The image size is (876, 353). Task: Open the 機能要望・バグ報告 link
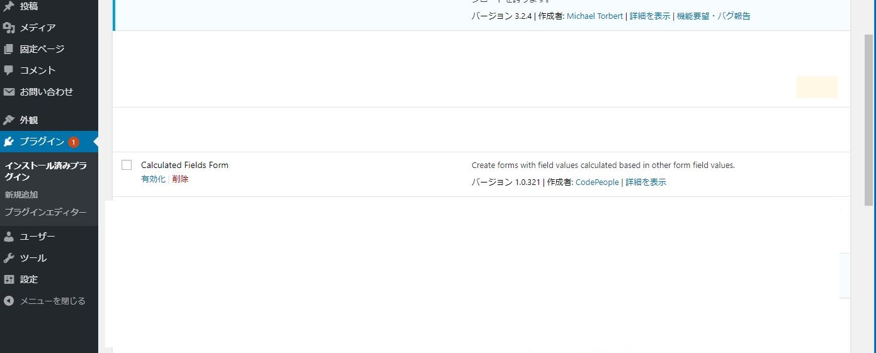click(x=714, y=16)
